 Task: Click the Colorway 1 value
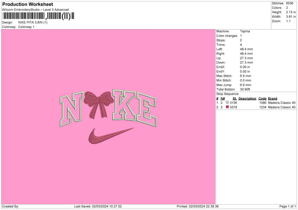(x=27, y=27)
